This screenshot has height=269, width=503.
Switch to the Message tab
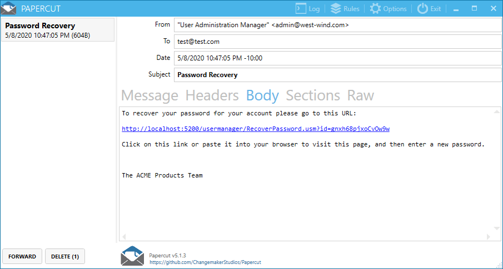click(150, 95)
